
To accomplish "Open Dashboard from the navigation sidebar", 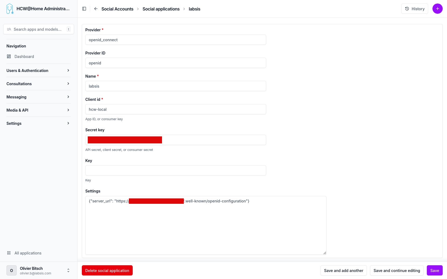I will tap(24, 56).
